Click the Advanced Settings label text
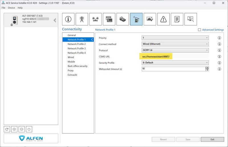The width and height of the screenshot is (228, 147). (x=213, y=30)
